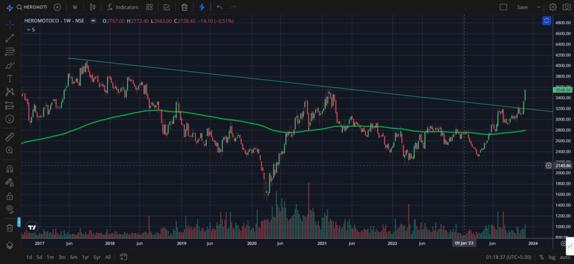Open the indicator templates grid icon
The image size is (574, 264).
click(149, 7)
